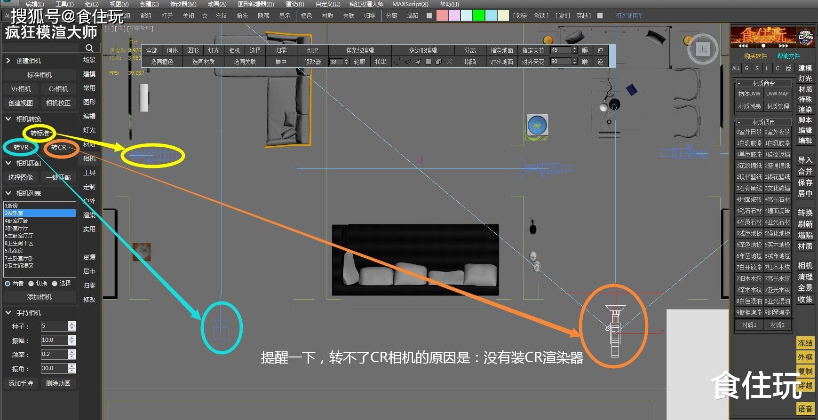The height and width of the screenshot is (420, 818).
Task: Click the search magnifier icon in left panel
Action: tap(89, 48)
